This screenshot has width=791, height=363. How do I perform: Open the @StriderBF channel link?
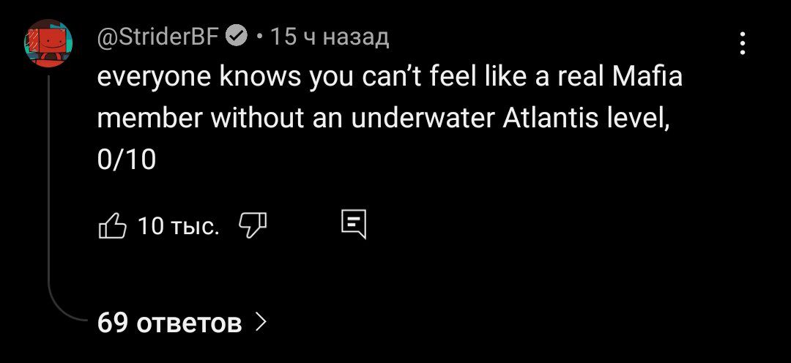click(157, 36)
